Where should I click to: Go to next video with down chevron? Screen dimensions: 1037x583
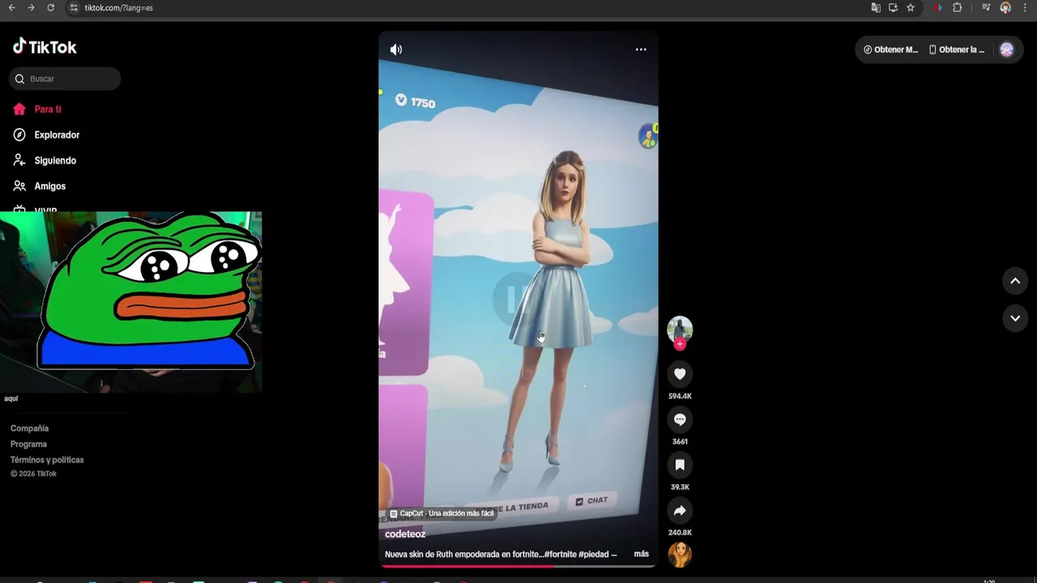(x=1015, y=318)
